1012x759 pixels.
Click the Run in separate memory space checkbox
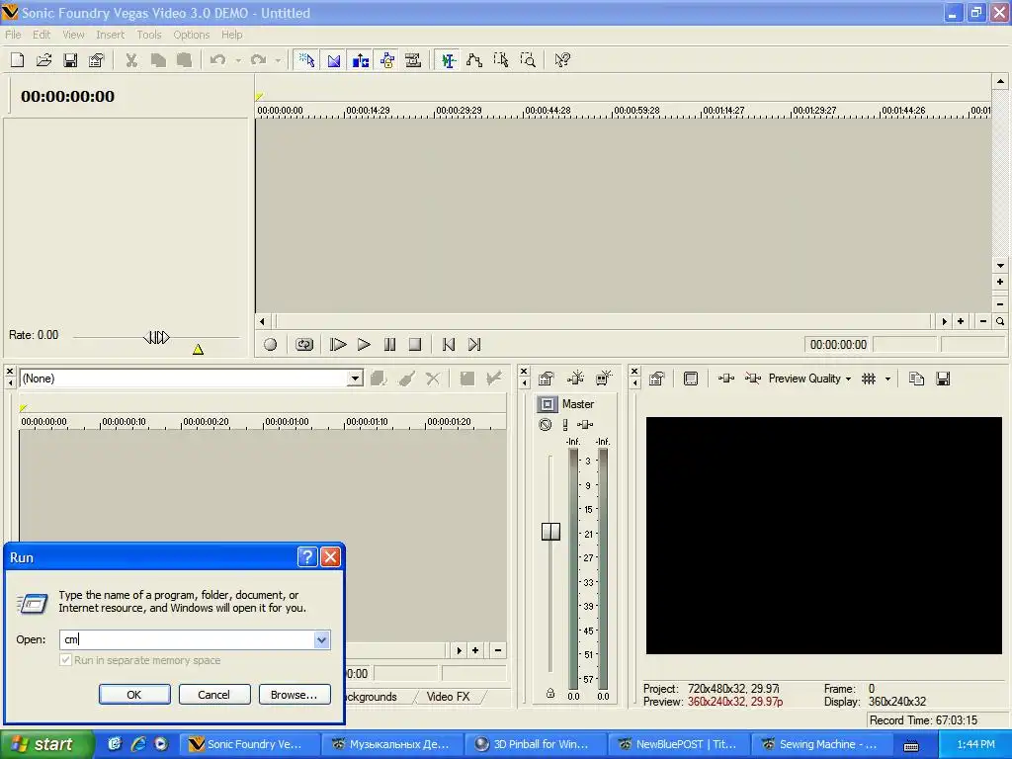point(65,660)
